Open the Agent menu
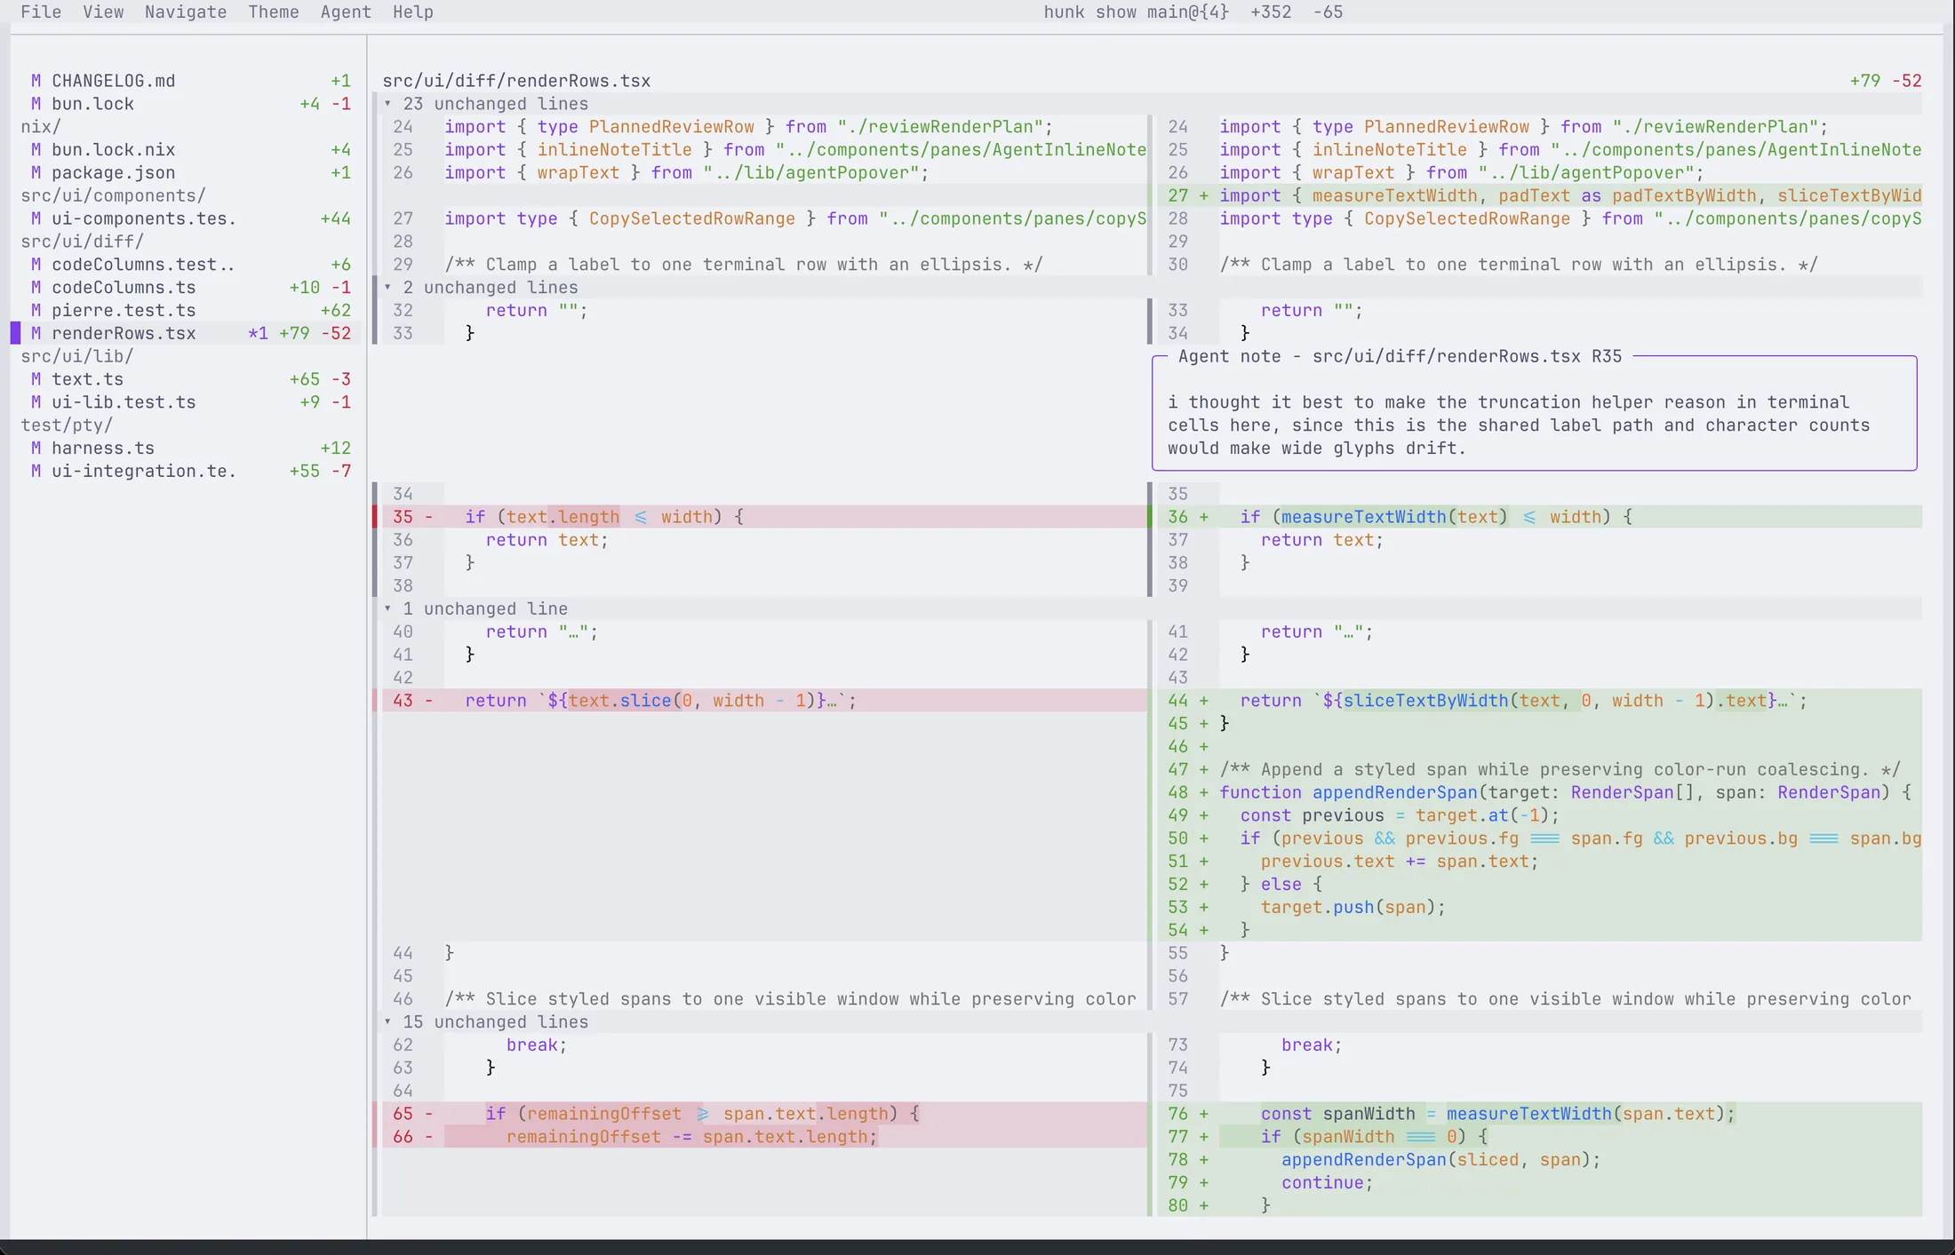Image resolution: width=1955 pixels, height=1255 pixels. click(x=346, y=12)
